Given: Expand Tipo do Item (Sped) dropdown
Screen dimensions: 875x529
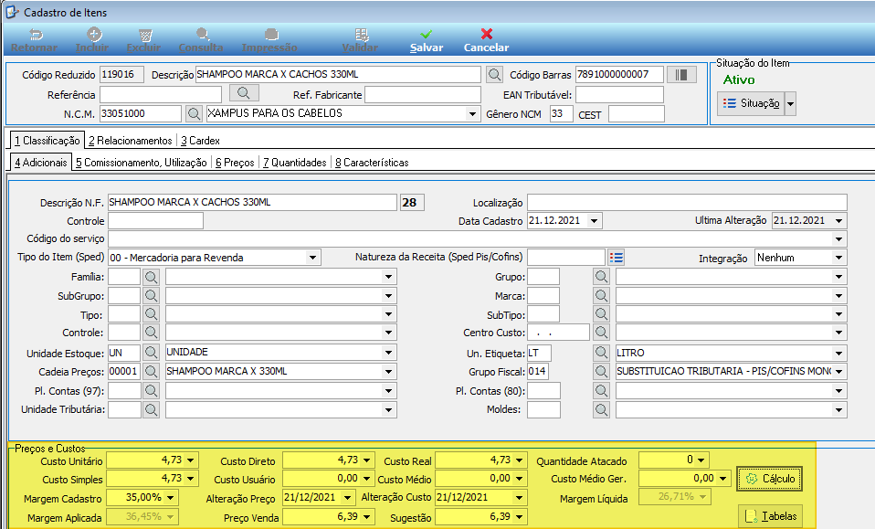Looking at the screenshot, I should point(312,258).
